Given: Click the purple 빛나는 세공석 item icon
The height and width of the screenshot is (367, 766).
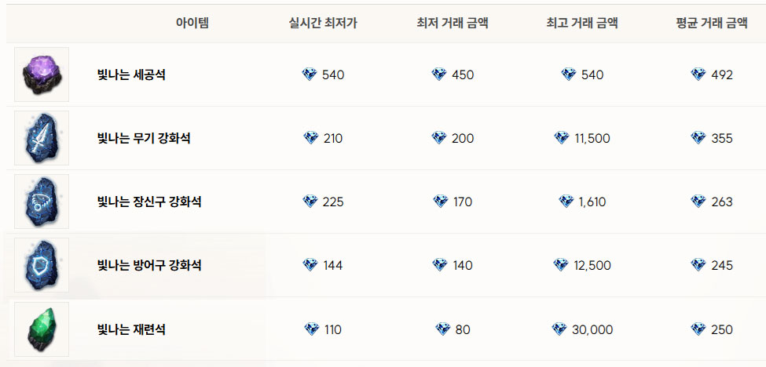Looking at the screenshot, I should point(42,74).
